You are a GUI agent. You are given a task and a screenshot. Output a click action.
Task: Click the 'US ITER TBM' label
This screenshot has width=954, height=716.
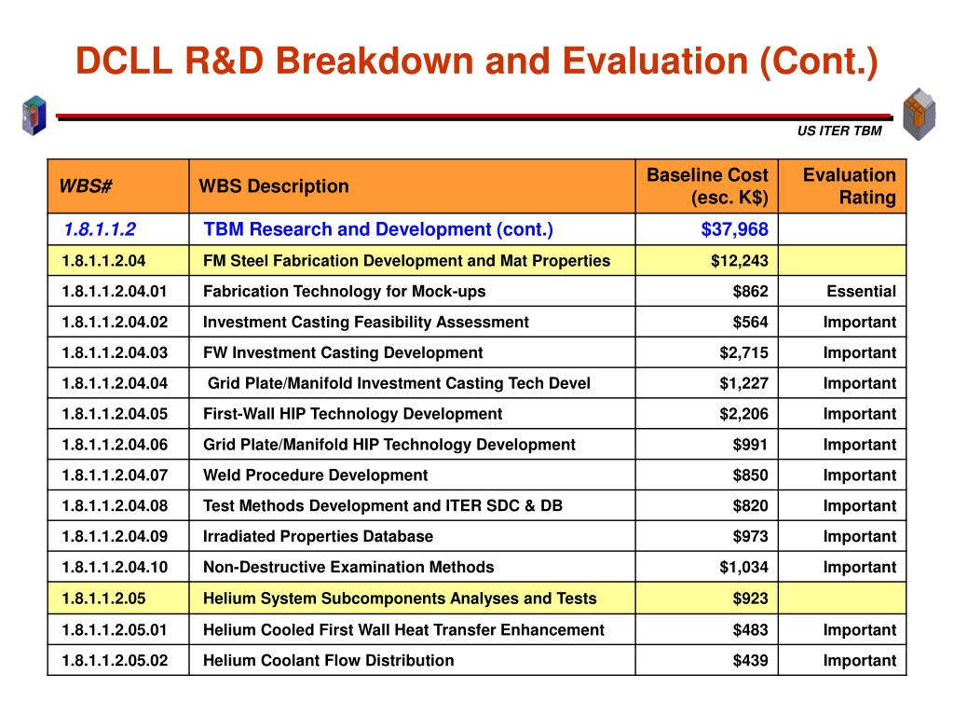839,131
